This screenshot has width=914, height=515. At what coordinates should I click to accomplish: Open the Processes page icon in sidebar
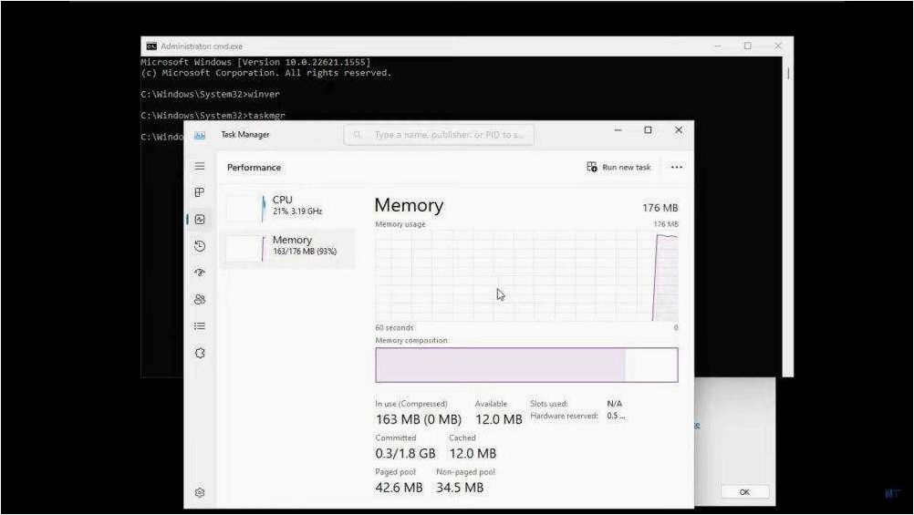200,193
